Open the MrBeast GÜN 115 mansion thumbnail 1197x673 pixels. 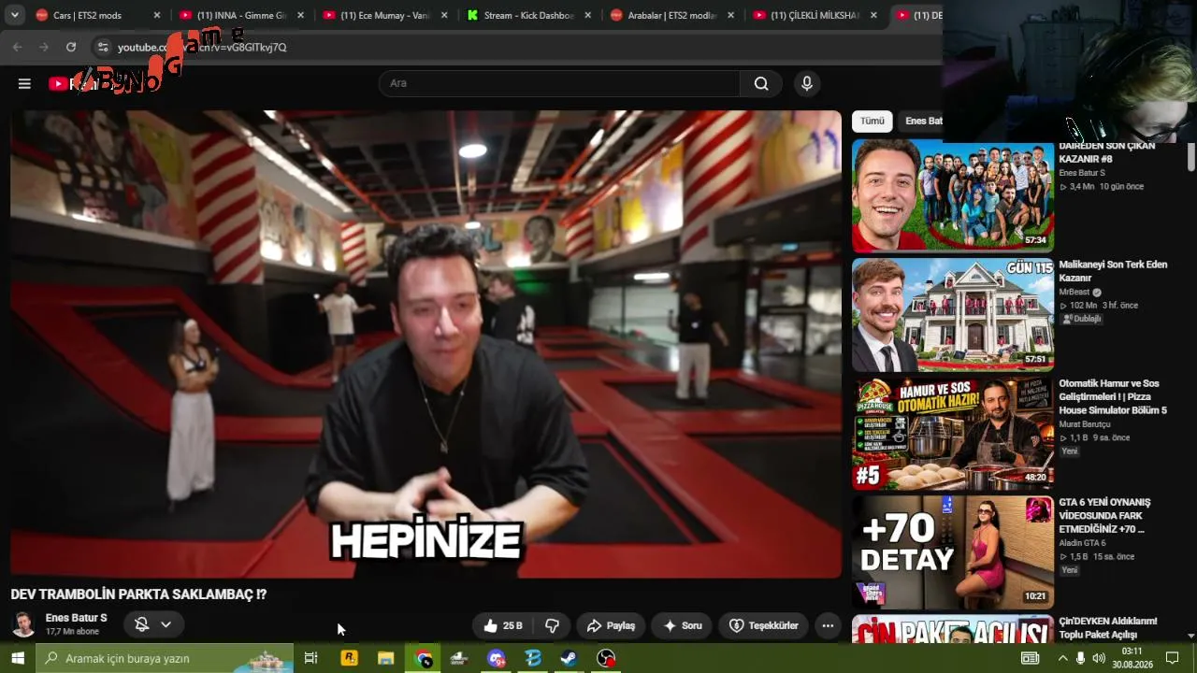click(x=953, y=315)
